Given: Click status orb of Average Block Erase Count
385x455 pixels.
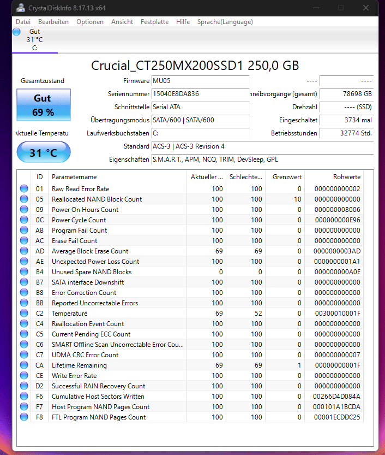Looking at the screenshot, I should click(x=24, y=251).
